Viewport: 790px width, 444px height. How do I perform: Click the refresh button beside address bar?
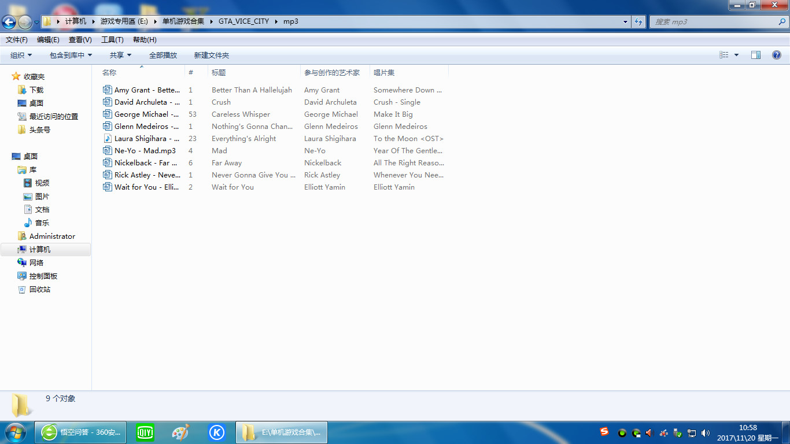pos(638,21)
